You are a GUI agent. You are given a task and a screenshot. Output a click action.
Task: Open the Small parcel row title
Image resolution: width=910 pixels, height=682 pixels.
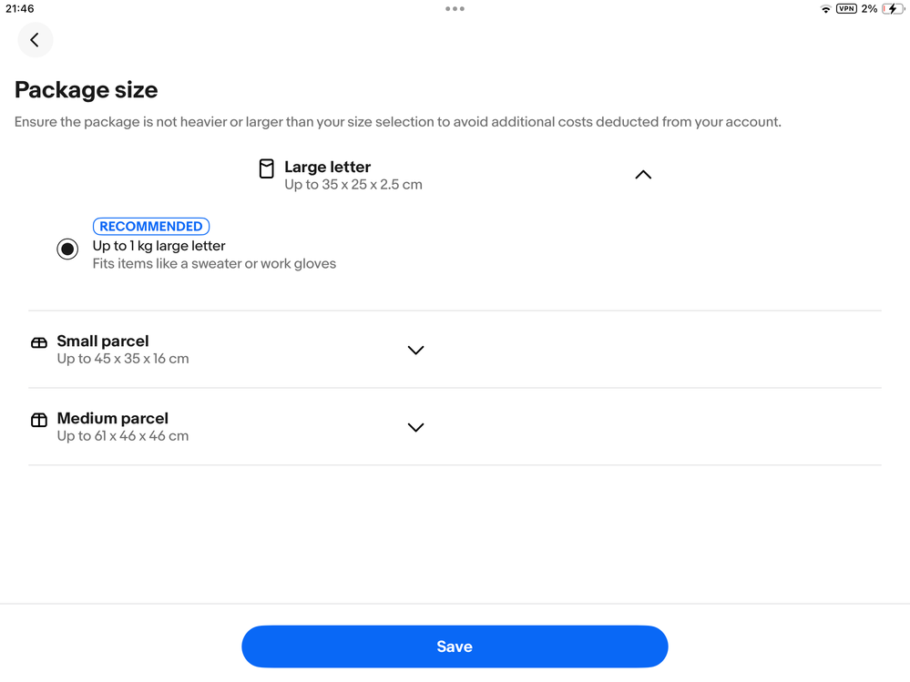pyautogui.click(x=103, y=341)
